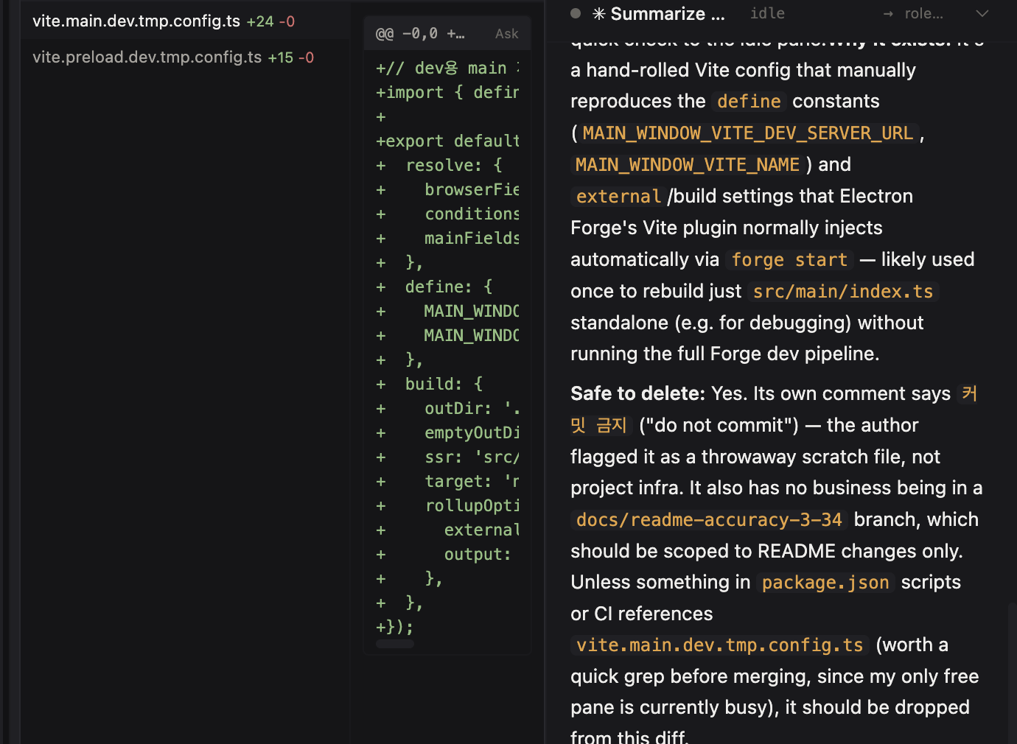Select vite.preload.dev.tmp.config.ts file row
Viewport: 1017px width, 744px height.
click(x=185, y=57)
